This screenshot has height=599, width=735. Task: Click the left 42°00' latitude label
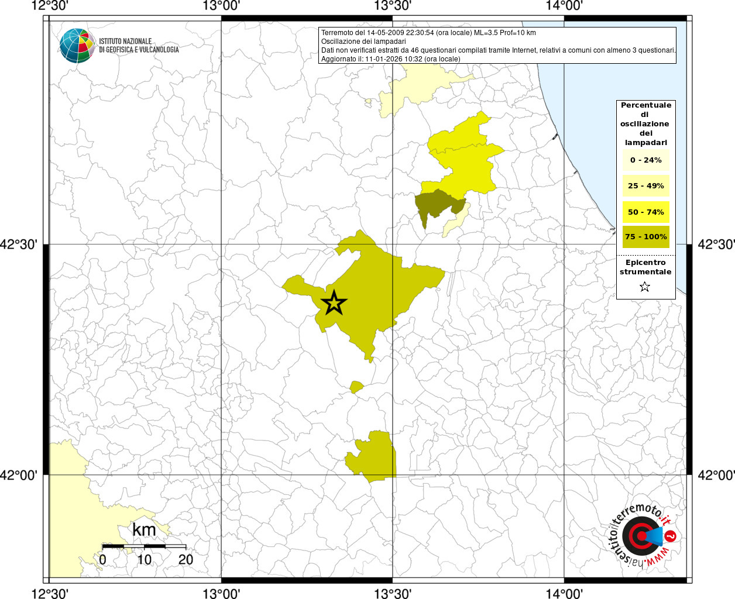click(x=19, y=475)
